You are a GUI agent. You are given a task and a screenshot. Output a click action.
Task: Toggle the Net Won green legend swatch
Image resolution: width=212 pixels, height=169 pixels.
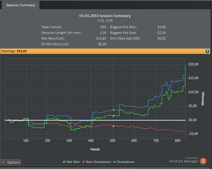tap(64, 162)
